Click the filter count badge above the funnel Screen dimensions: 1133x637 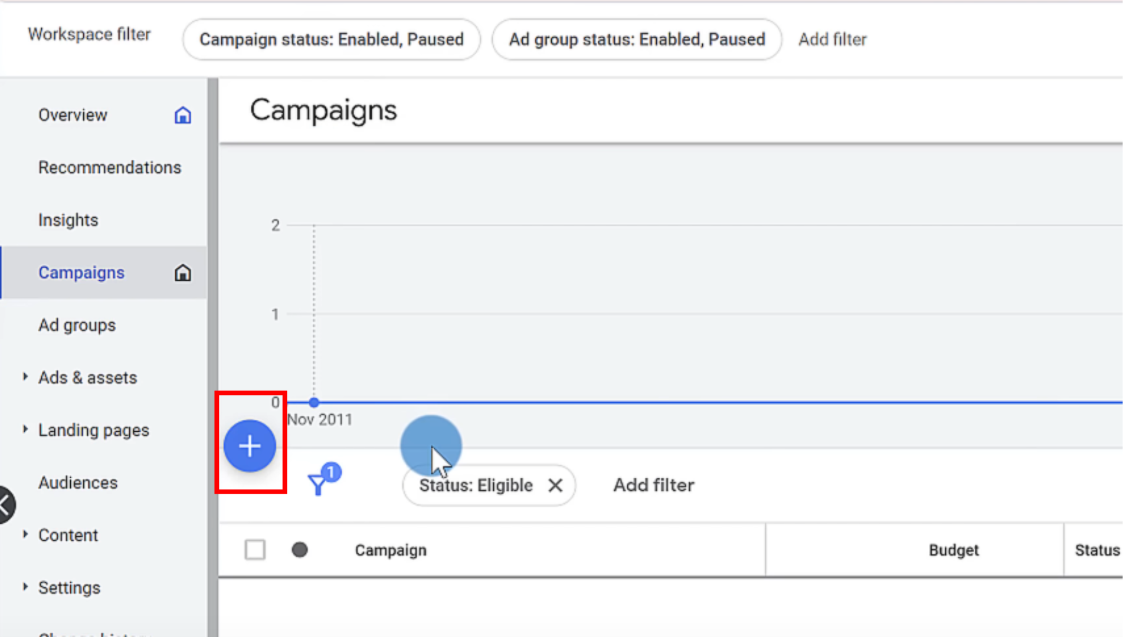coord(331,472)
